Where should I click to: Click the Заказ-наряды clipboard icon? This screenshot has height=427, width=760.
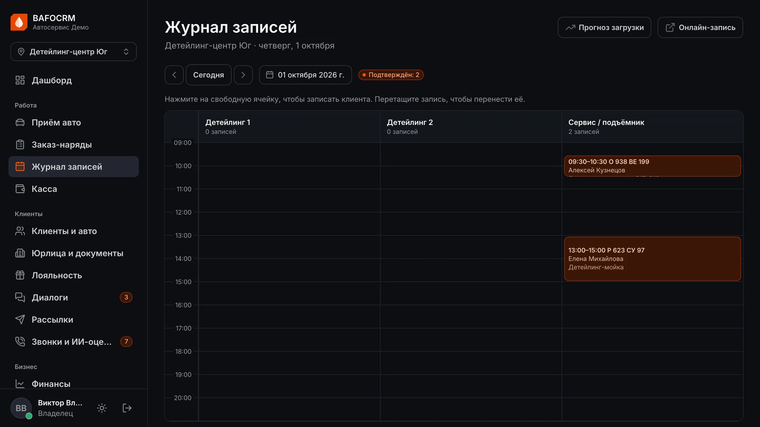tap(20, 145)
